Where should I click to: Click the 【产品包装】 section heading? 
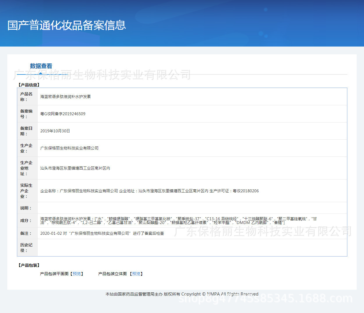pyautogui.click(x=29, y=265)
